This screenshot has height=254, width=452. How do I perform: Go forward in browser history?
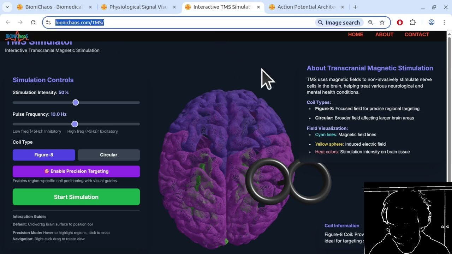[20, 22]
